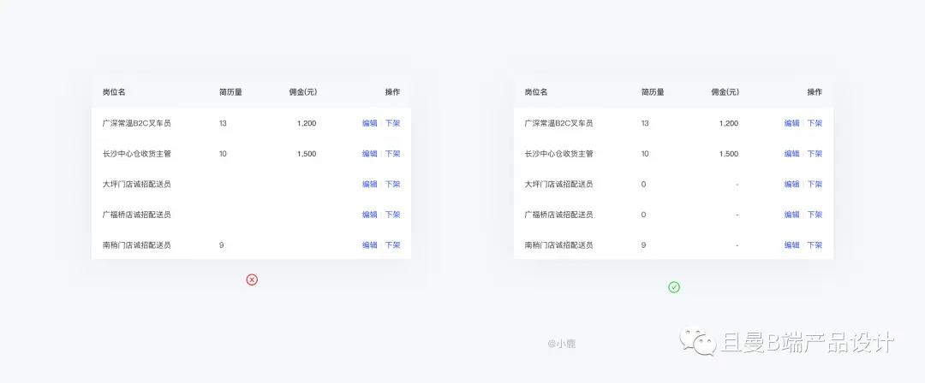The height and width of the screenshot is (383, 925).
Task: Click 编辑 for 广深常温B2C叉车员 in left table
Action: pos(370,123)
